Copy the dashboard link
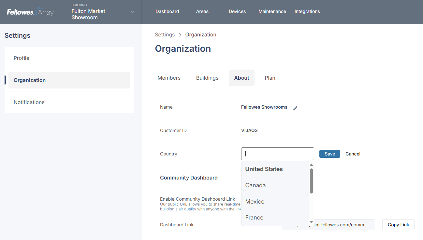Viewport: 423px width, 240px height. pyautogui.click(x=398, y=225)
